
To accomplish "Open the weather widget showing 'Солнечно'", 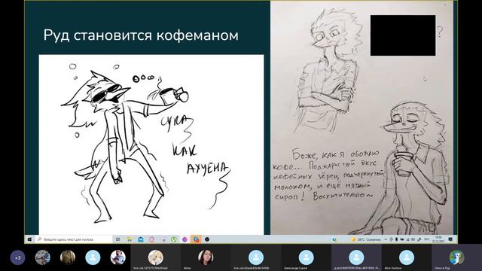I will click(x=366, y=239).
